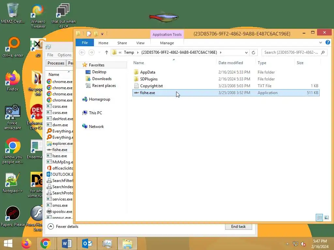Select the Processes tab in Task Manager
The width and height of the screenshot is (334, 250).
[56, 63]
